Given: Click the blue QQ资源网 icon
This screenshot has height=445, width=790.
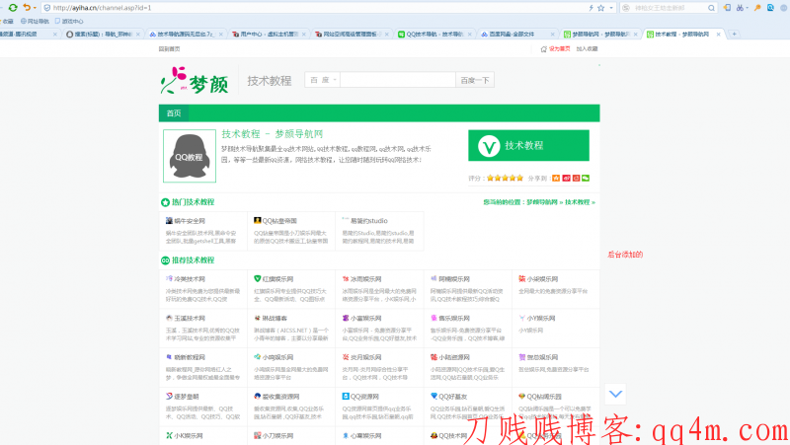Looking at the screenshot, I should [345, 397].
